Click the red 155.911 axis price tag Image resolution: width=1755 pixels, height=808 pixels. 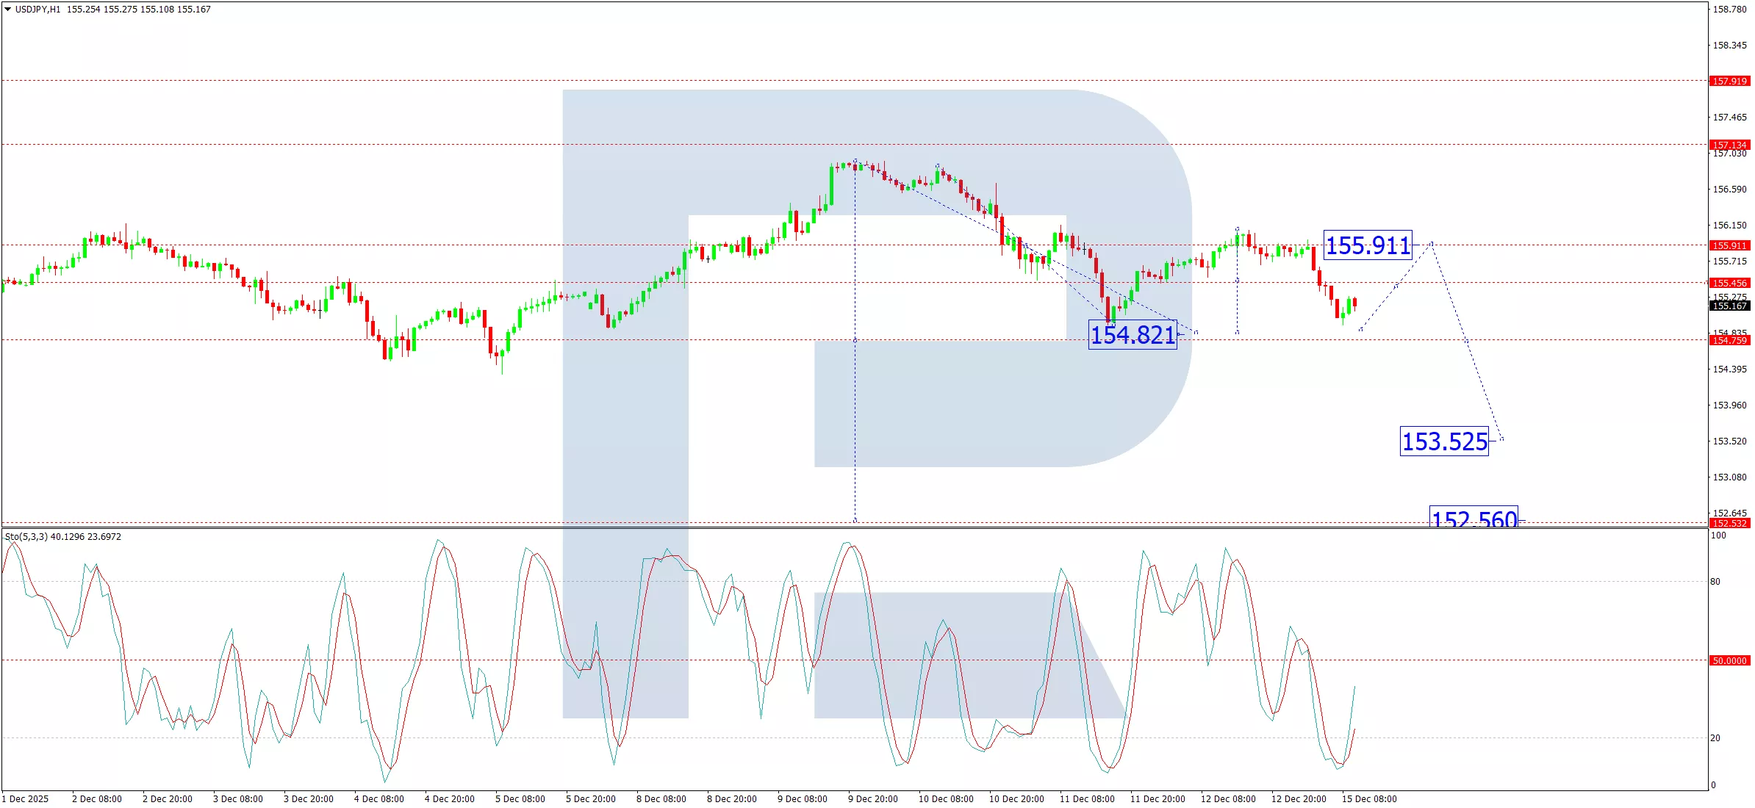click(1729, 245)
